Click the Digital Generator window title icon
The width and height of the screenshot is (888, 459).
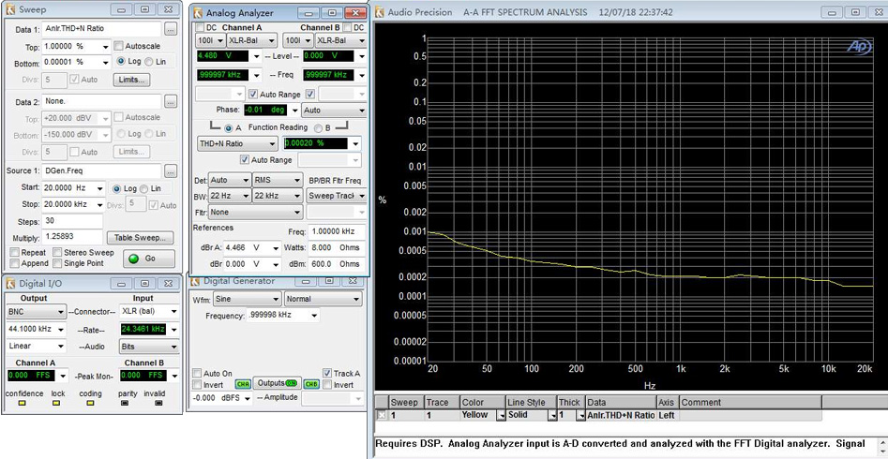[x=195, y=281]
